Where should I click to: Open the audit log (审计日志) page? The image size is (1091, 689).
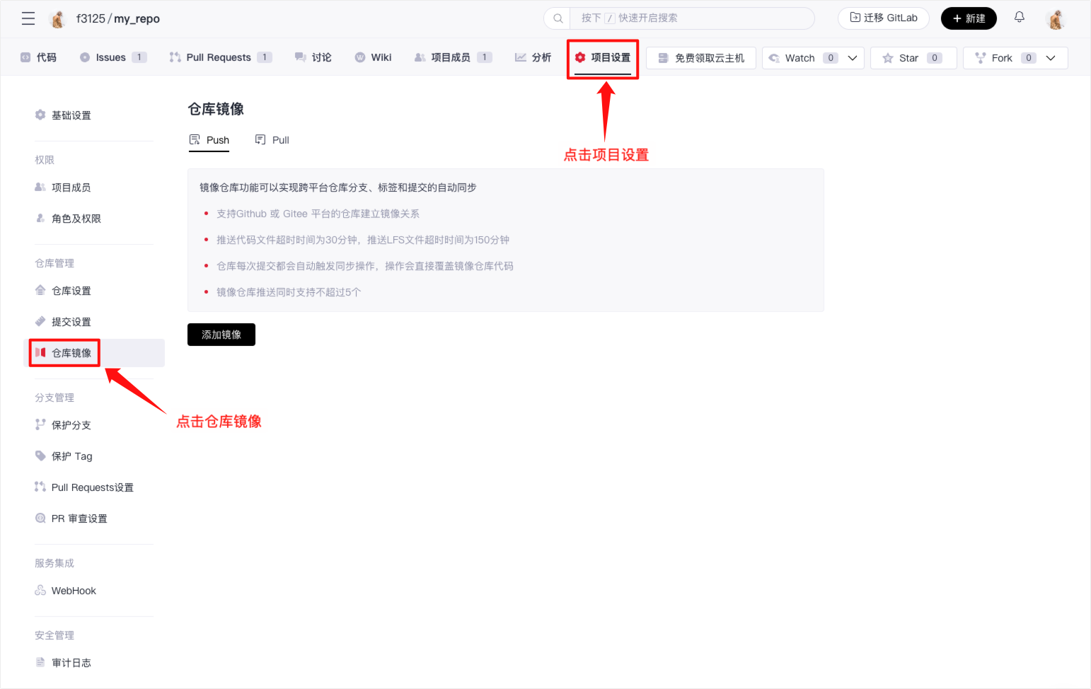point(71,663)
